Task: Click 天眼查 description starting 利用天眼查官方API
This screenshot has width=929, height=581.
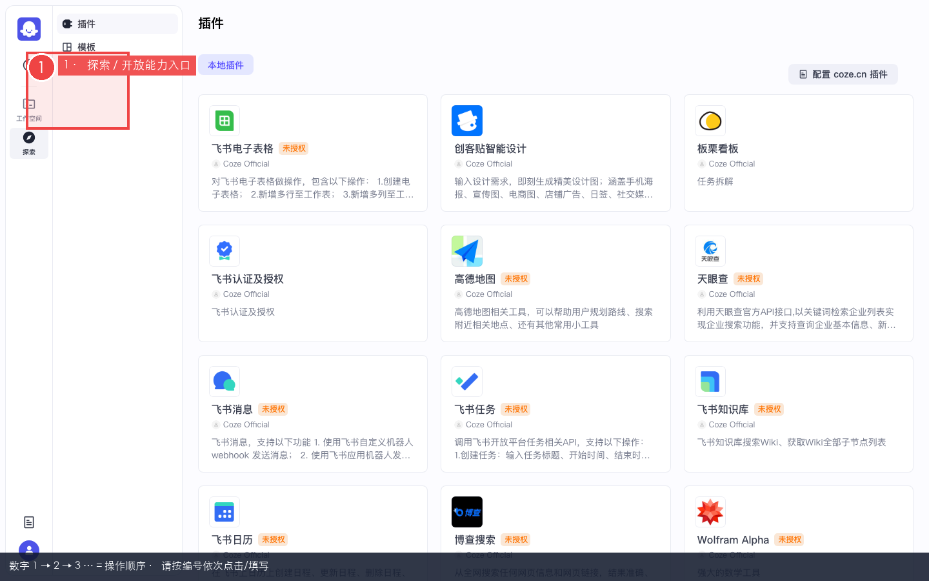Action: (797, 318)
